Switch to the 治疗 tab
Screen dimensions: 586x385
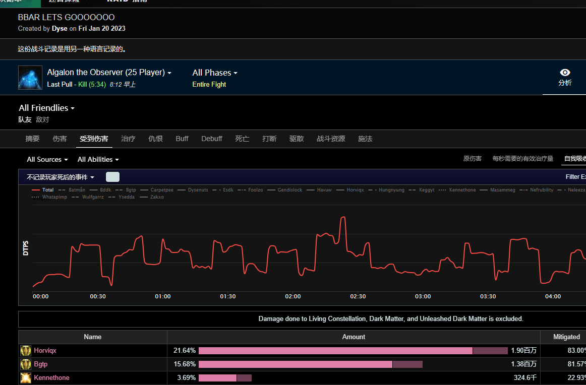click(x=128, y=139)
